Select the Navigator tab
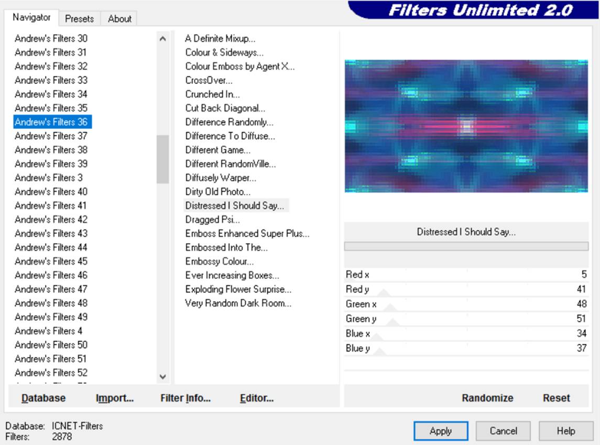The height and width of the screenshot is (445, 600). pos(31,17)
